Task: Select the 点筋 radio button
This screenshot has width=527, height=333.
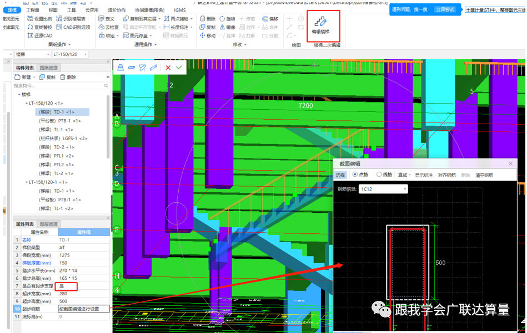Action: pos(355,175)
